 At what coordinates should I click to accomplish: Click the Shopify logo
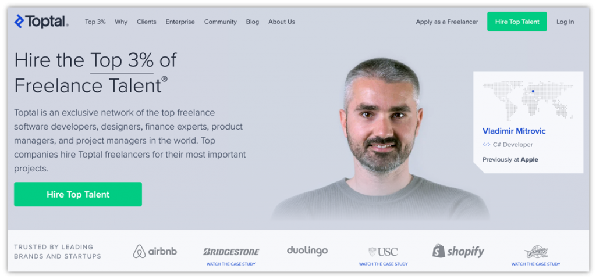[459, 251]
